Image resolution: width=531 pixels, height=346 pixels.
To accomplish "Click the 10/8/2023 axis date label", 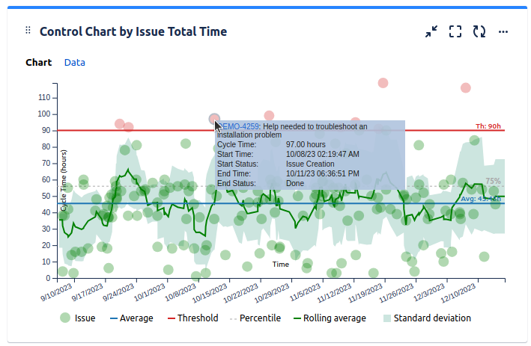I will pos(180,292).
